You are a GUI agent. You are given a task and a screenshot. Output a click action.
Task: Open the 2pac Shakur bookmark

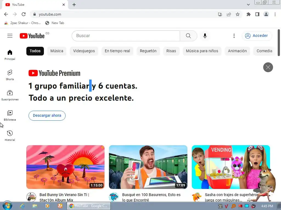click(23, 23)
